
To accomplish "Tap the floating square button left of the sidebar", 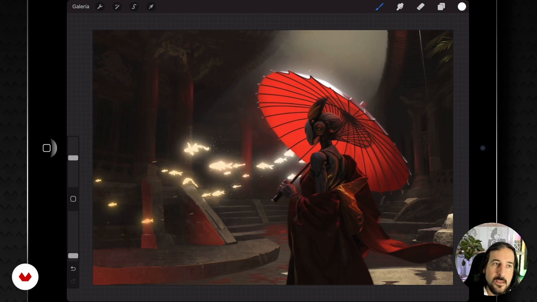I will [47, 148].
